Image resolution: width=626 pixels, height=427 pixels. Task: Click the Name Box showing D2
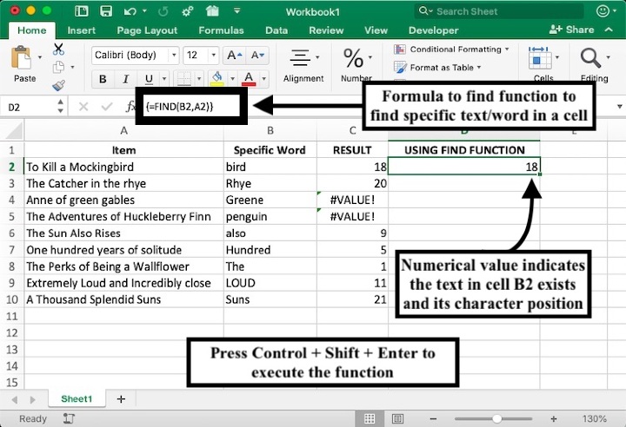[32, 108]
